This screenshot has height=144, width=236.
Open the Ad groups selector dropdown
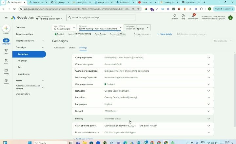pyautogui.click(x=137, y=28)
